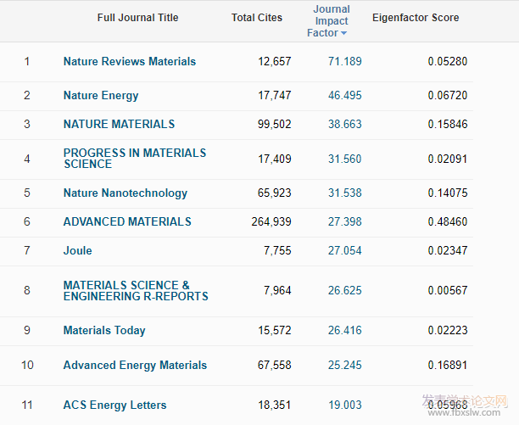Select total cites value 17,747

(x=275, y=96)
